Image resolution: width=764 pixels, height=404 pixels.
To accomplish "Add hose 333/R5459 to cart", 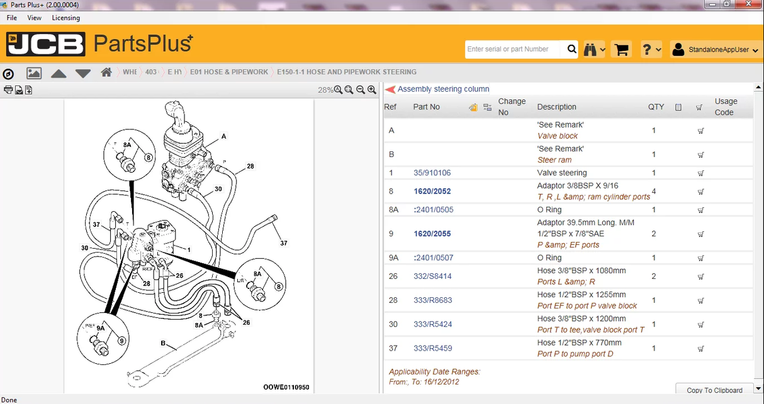I will [x=700, y=348].
